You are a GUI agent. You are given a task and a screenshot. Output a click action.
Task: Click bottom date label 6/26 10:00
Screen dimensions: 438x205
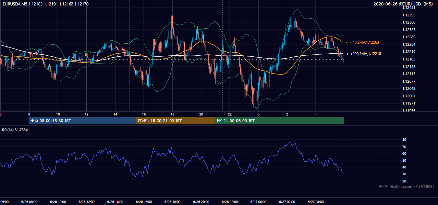(58, 202)
